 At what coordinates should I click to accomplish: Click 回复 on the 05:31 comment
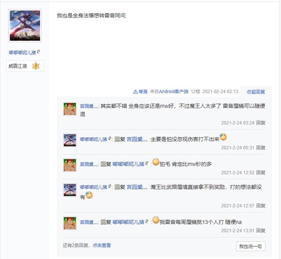point(261,148)
